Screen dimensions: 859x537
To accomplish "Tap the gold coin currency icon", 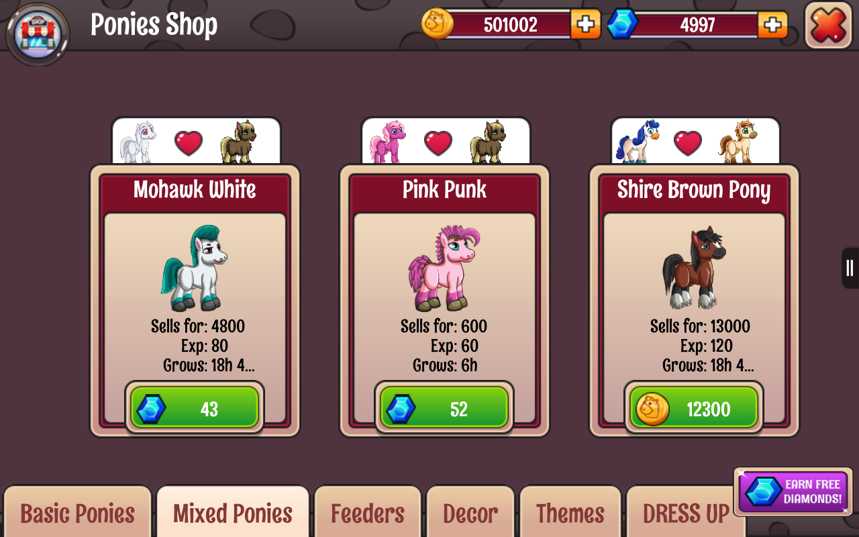I will pyautogui.click(x=437, y=24).
